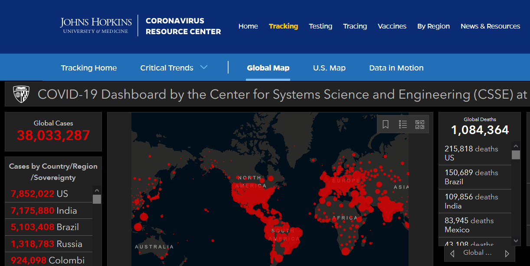Image resolution: width=530 pixels, height=266 pixels.
Task: Select Brazil row in the global deaths list
Action: [475, 177]
